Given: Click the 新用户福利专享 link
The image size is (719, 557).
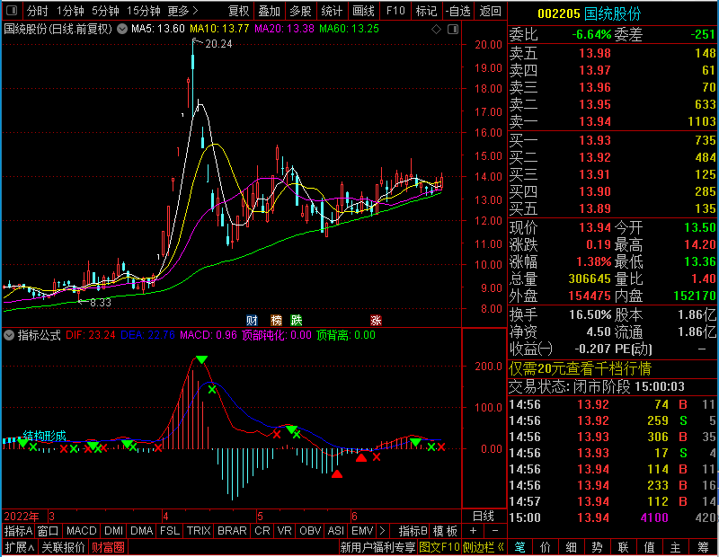Looking at the screenshot, I should [377, 547].
